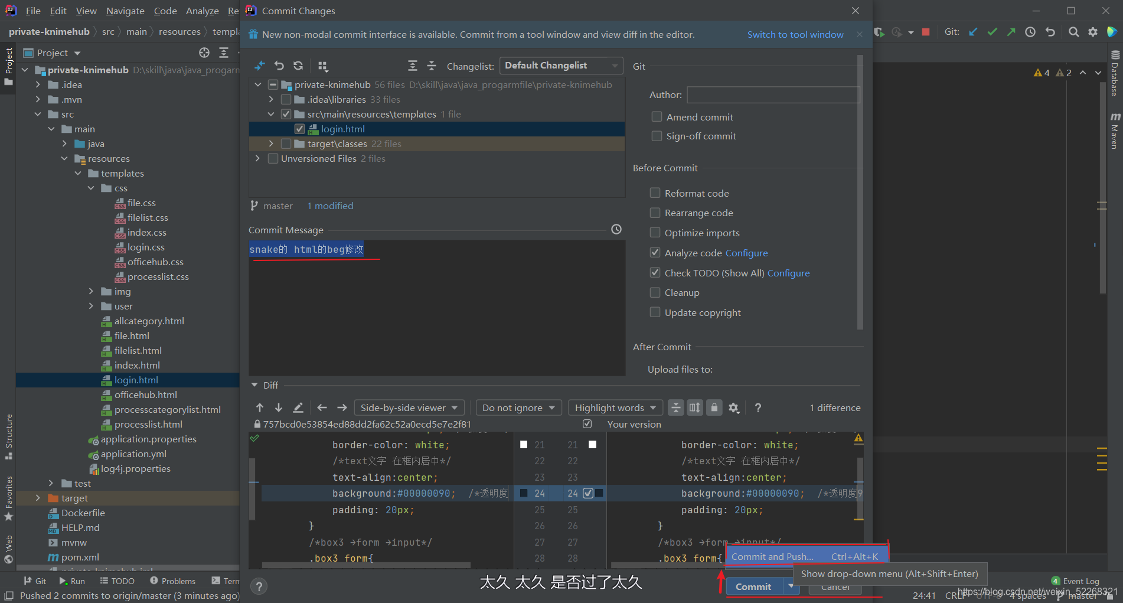Expand target\classes node in changes
This screenshot has height=603, width=1123.
coord(271,144)
